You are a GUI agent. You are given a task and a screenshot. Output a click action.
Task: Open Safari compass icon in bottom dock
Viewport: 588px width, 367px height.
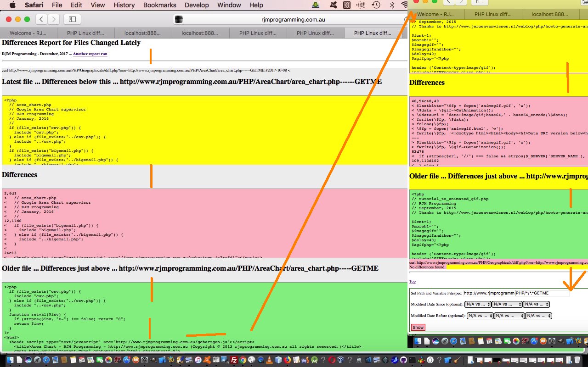click(46, 360)
